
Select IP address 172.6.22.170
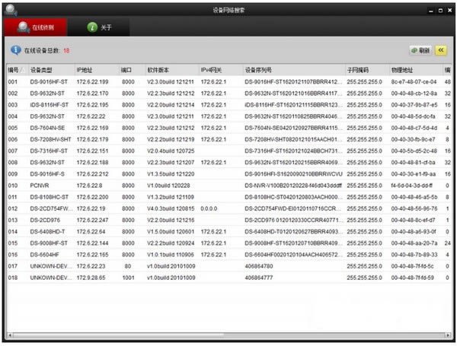click(92, 94)
